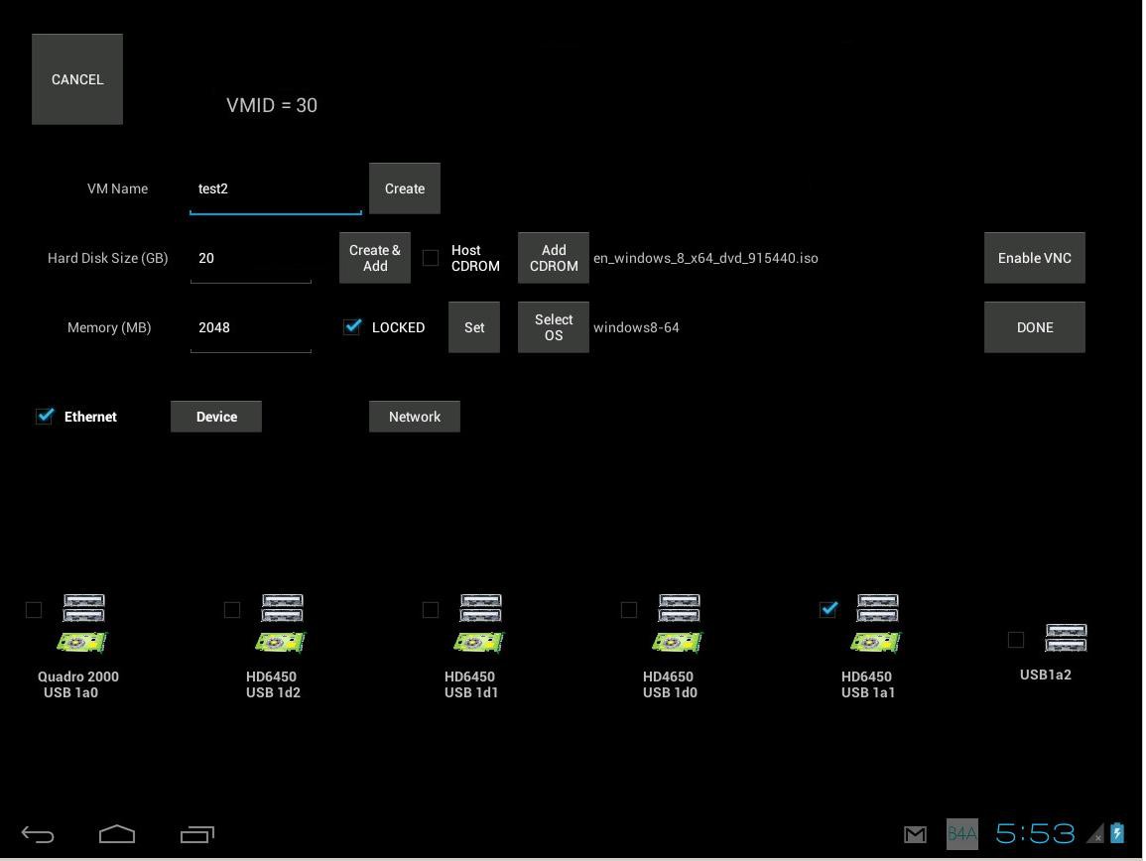
Task: Click the HD4650 USB 1d0 label
Action: tap(669, 684)
